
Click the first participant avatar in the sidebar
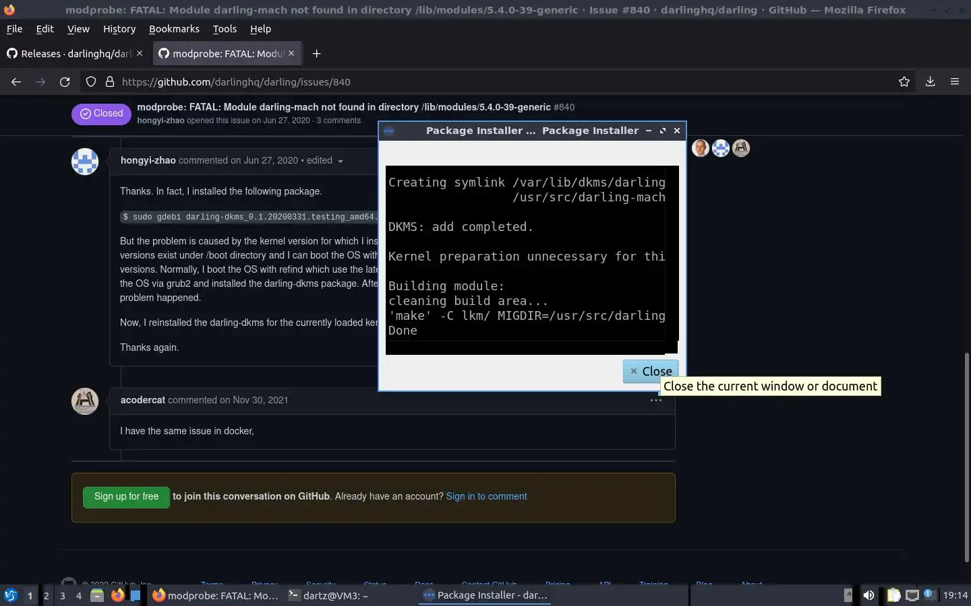pos(701,148)
